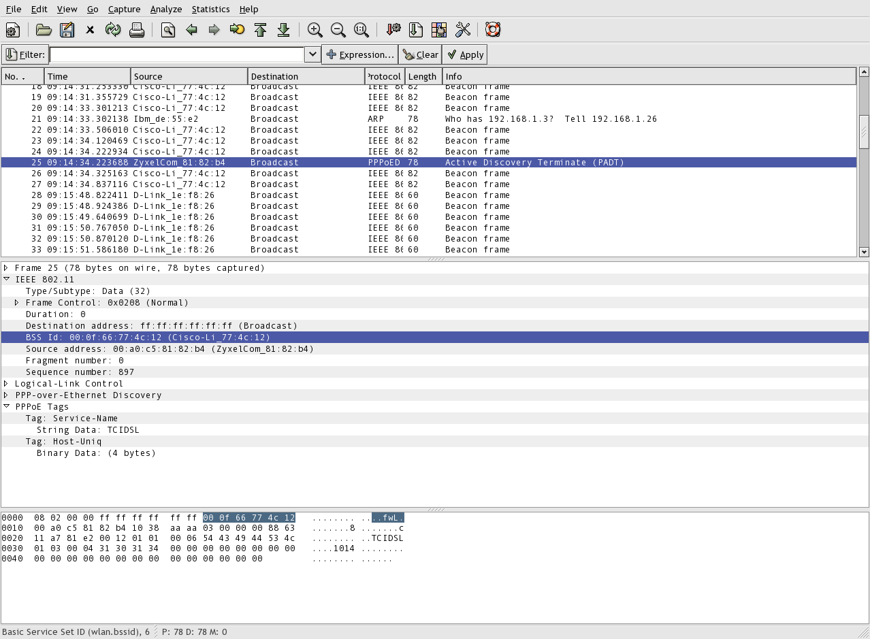Find a packet with magnifier page icon
Viewport: 870px width, 639px height.
pyautogui.click(x=167, y=30)
